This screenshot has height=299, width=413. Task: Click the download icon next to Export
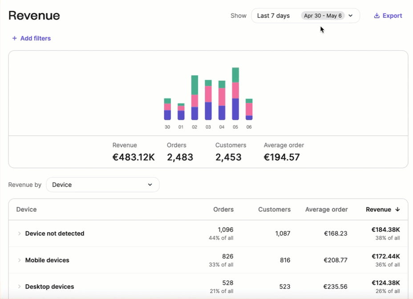click(x=376, y=16)
